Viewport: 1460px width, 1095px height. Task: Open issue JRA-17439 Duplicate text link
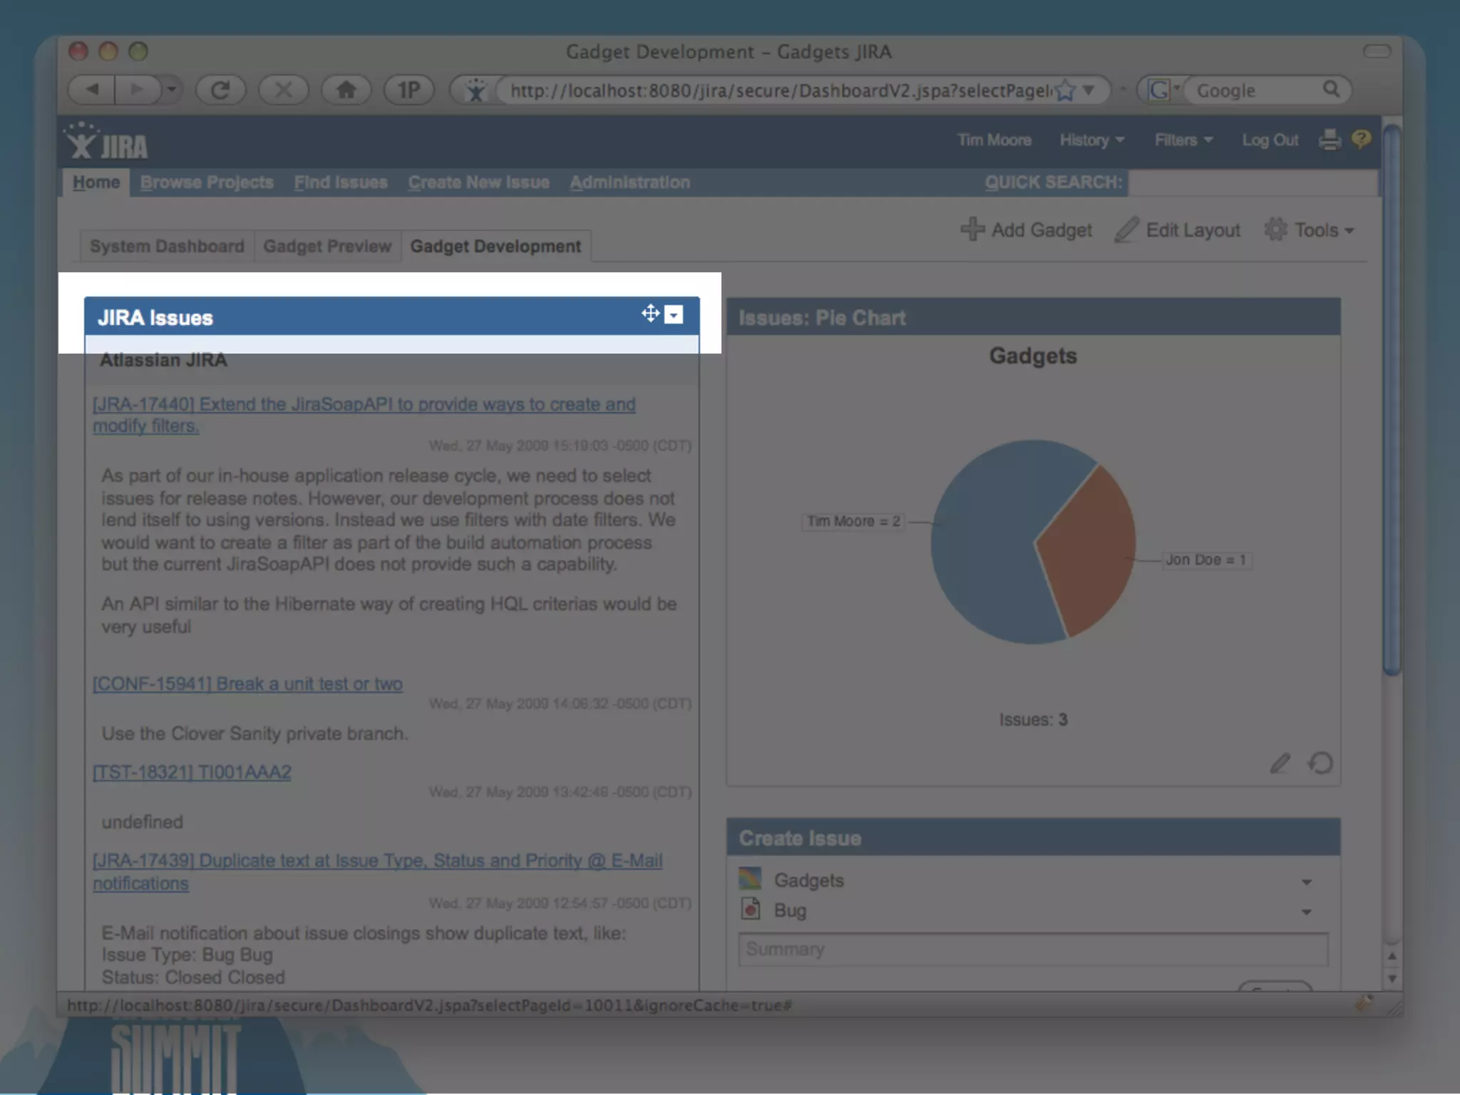click(378, 871)
